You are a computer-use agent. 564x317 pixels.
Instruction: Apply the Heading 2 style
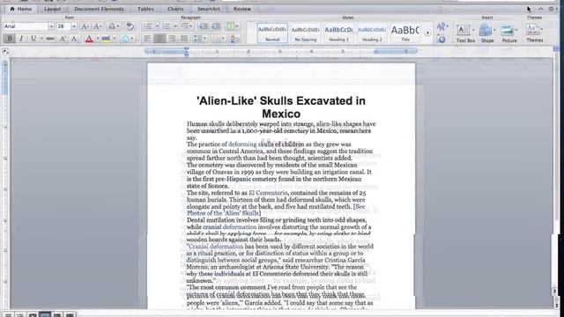372,33
